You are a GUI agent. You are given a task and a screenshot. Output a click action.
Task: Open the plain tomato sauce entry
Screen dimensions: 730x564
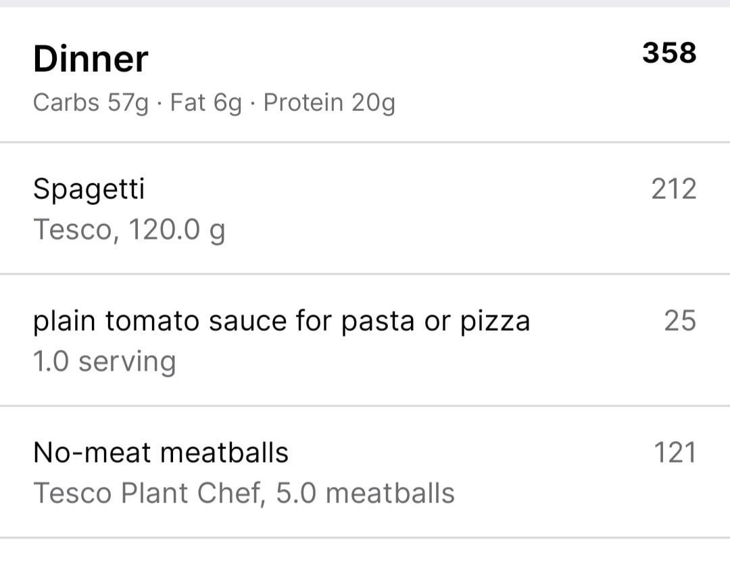coord(281,321)
